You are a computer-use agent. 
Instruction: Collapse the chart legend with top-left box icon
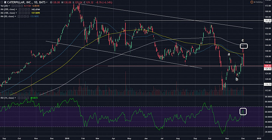[x=2, y=2]
